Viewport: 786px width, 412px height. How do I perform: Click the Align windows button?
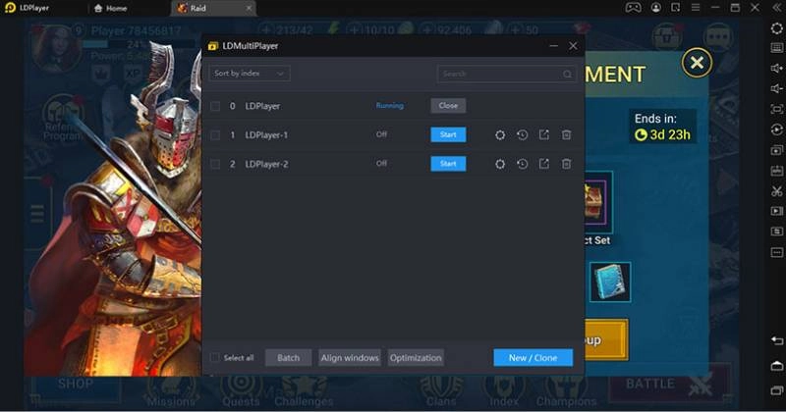(x=350, y=357)
